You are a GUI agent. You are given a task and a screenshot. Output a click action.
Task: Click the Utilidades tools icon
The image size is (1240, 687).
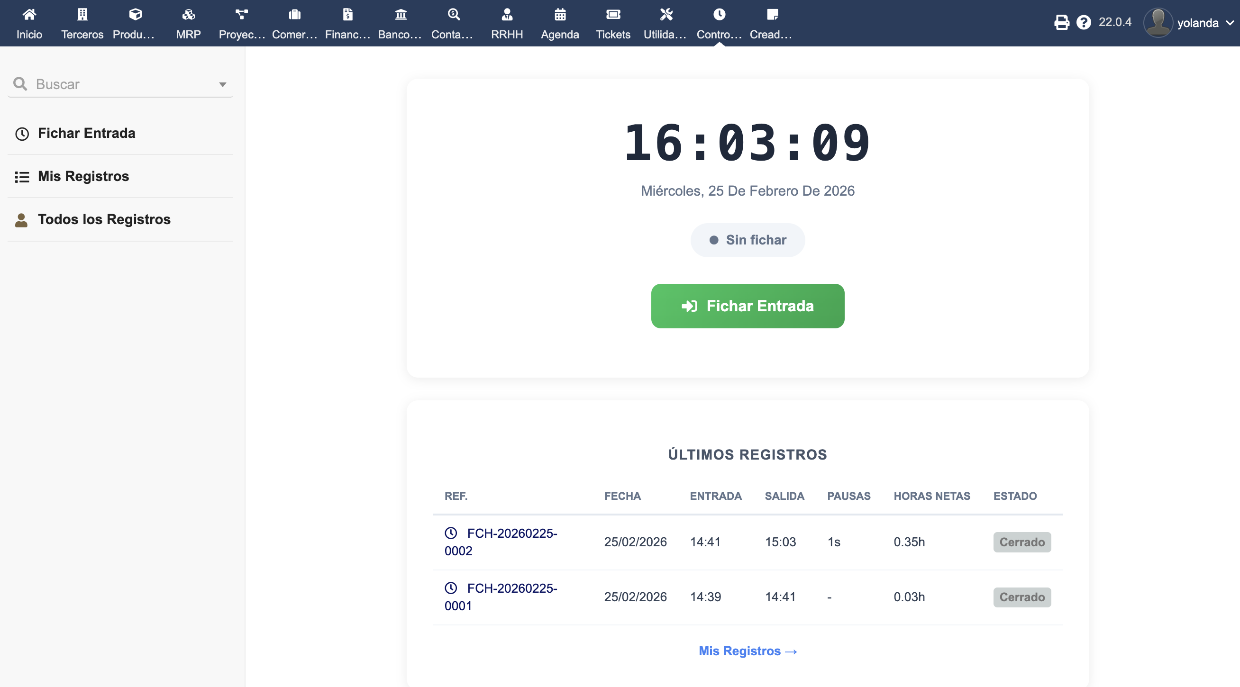pyautogui.click(x=666, y=15)
